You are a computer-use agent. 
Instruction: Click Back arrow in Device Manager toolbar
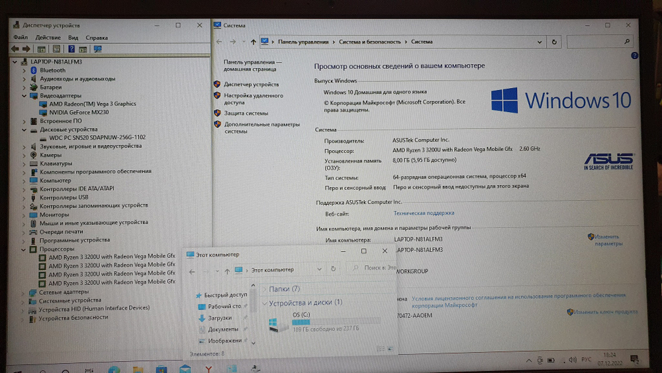pyautogui.click(x=15, y=49)
